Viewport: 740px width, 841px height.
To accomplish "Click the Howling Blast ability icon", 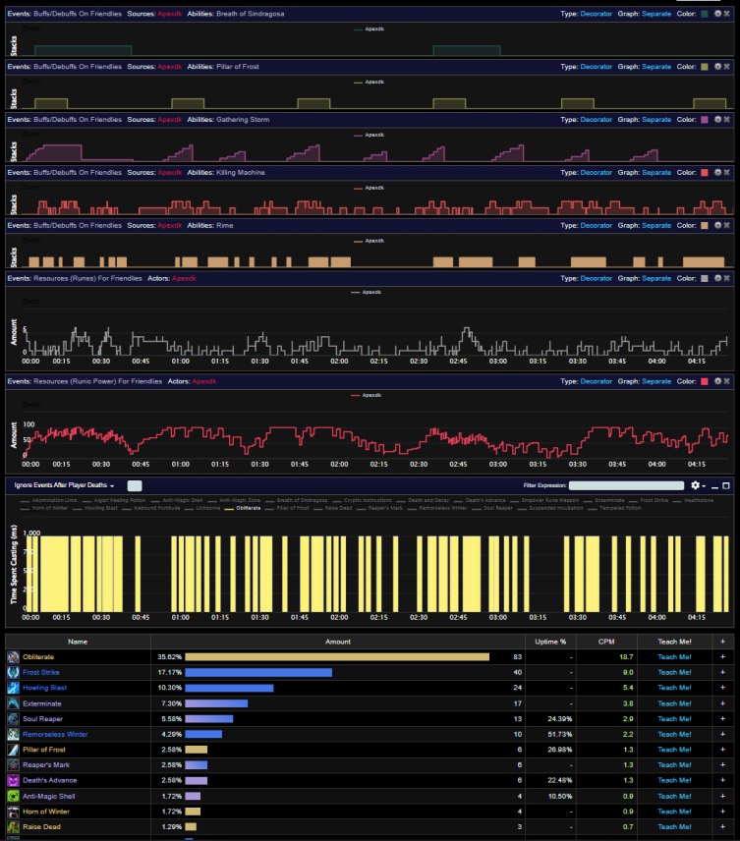I will click(14, 688).
